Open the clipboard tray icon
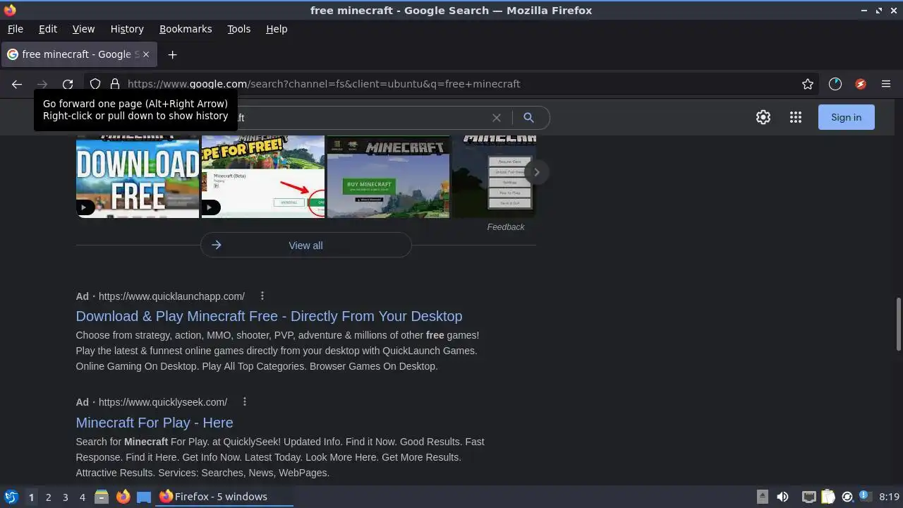 point(828,497)
